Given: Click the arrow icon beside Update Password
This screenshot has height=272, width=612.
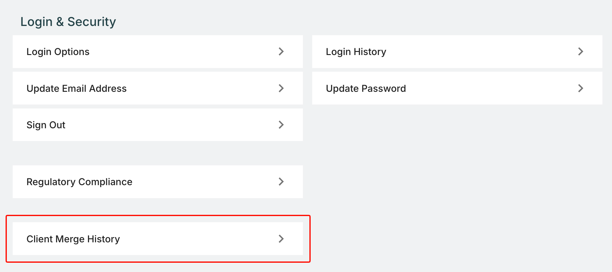Looking at the screenshot, I should coord(580,88).
